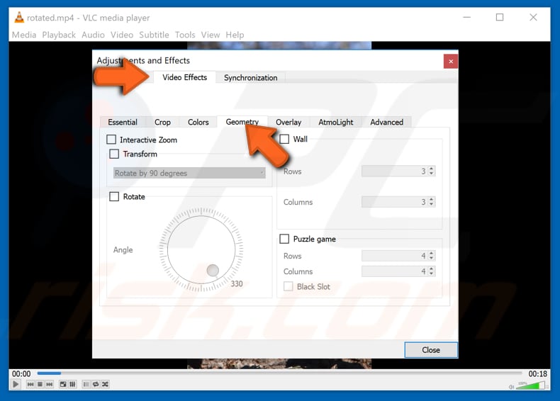Enable the Interactive Zoom checkbox
The height and width of the screenshot is (401, 560).
pos(111,140)
